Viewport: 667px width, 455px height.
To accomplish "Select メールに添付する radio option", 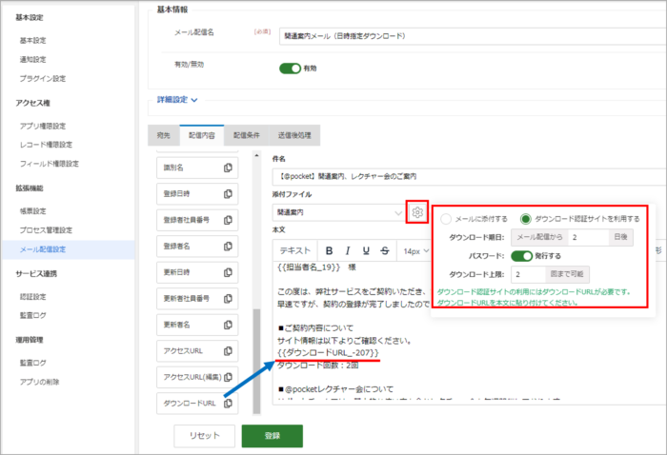I will tap(446, 219).
